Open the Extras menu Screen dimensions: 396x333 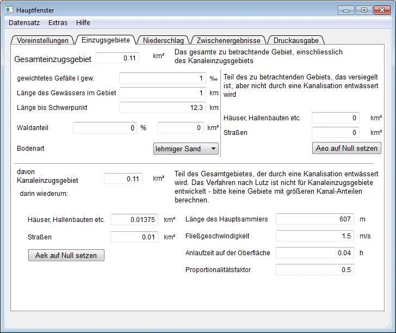pos(58,23)
